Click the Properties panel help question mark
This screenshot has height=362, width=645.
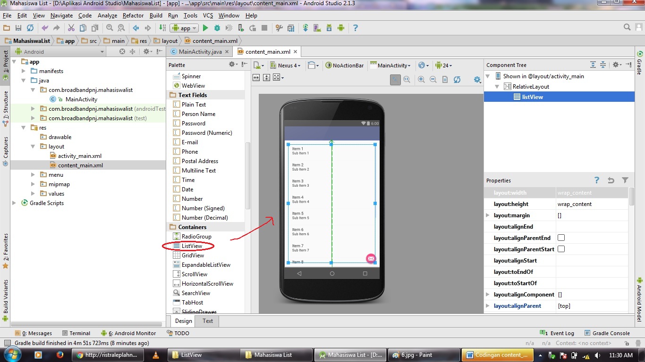tap(597, 180)
